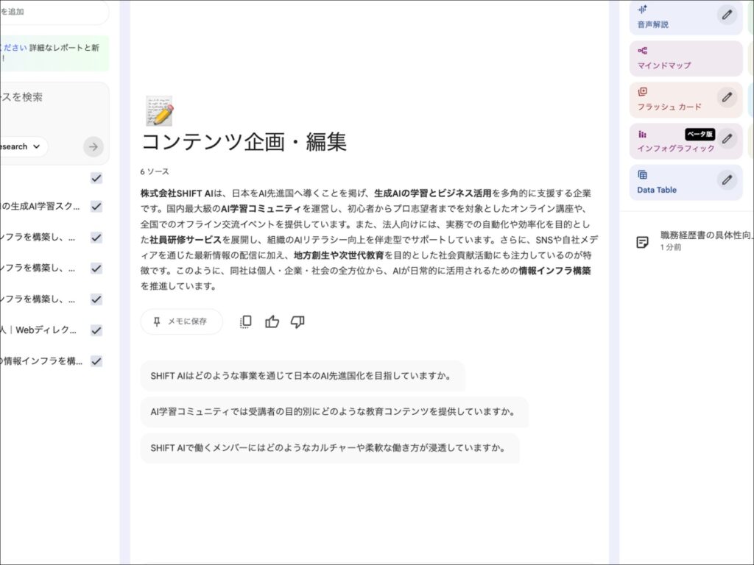Expand the Research mode dropdown

[24, 146]
